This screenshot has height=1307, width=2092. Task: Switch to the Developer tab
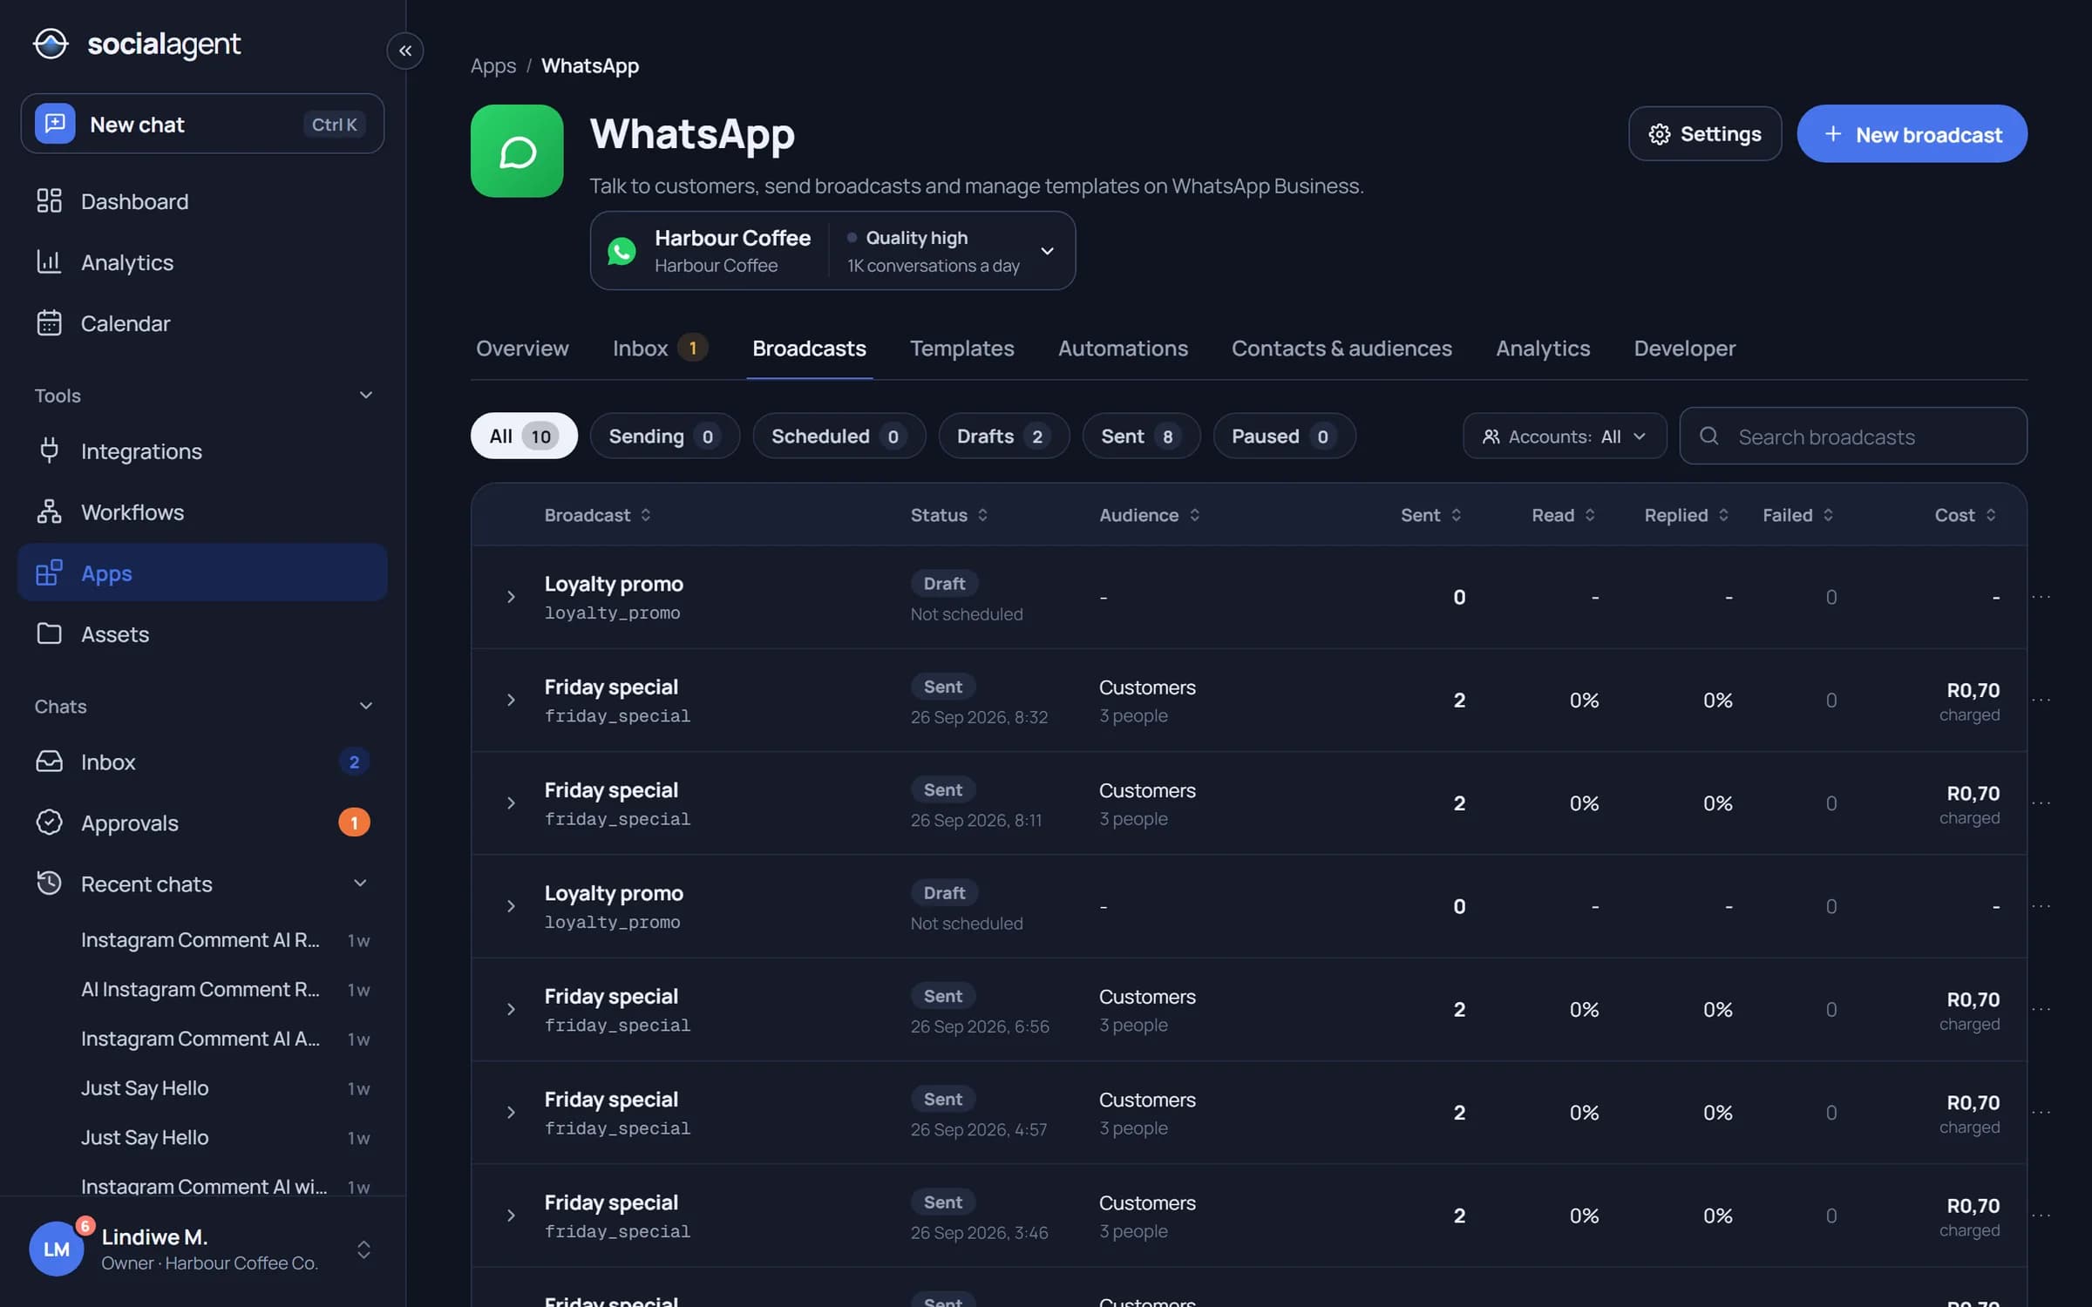pyautogui.click(x=1684, y=349)
